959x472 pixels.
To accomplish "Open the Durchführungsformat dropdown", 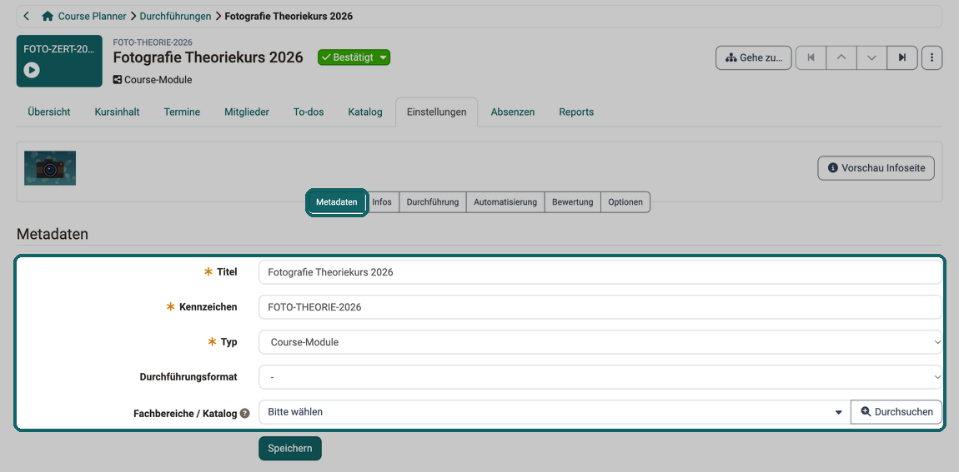I will 600,377.
